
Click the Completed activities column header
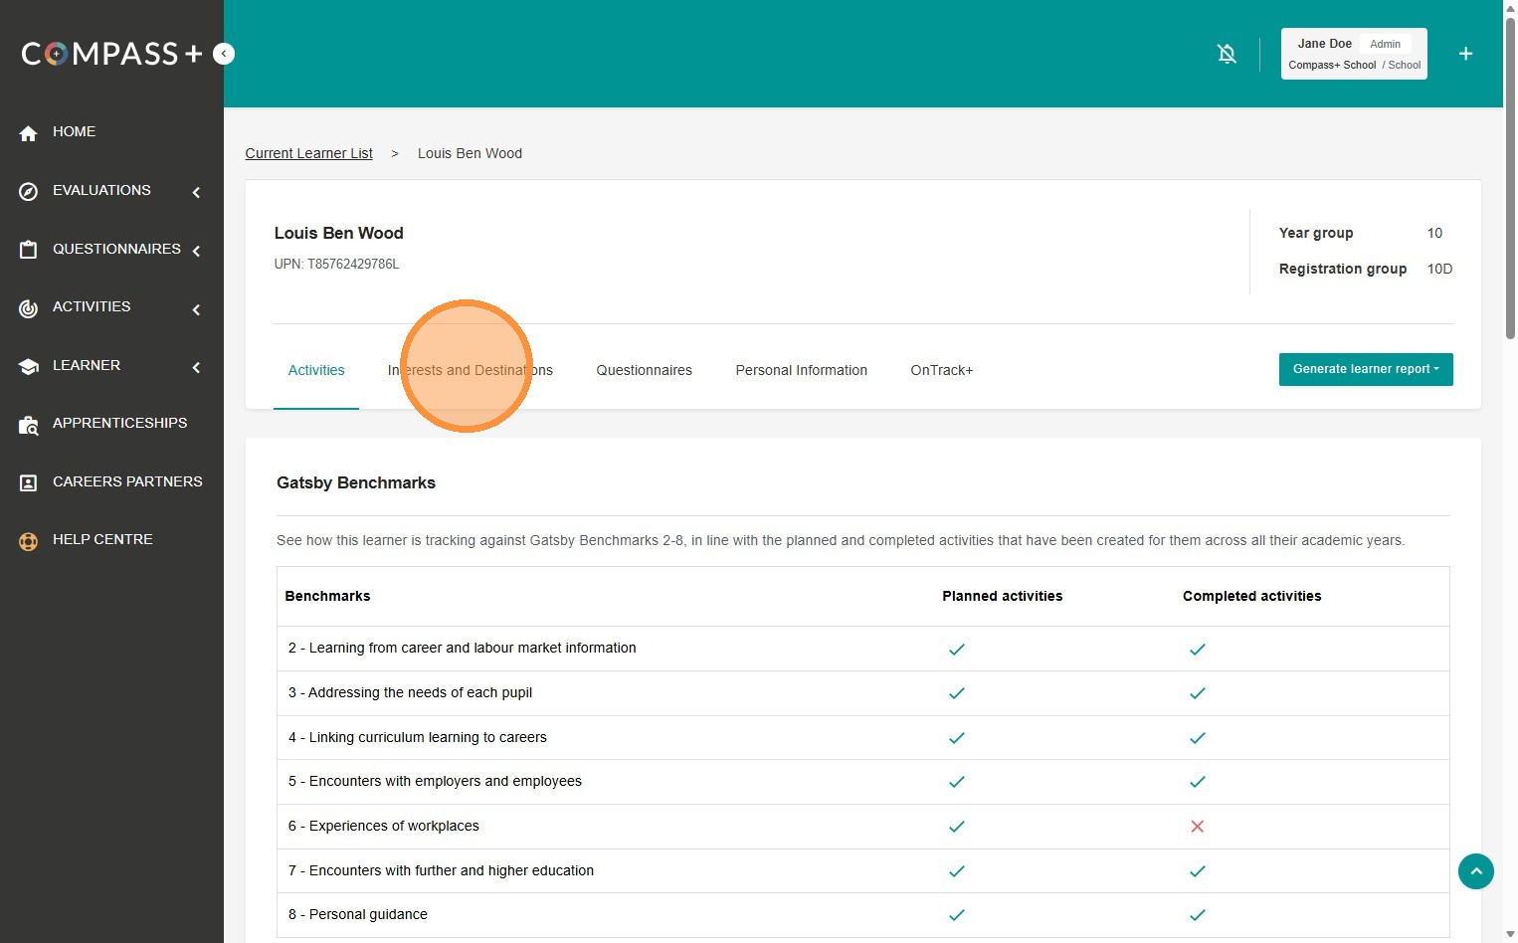[1252, 596]
